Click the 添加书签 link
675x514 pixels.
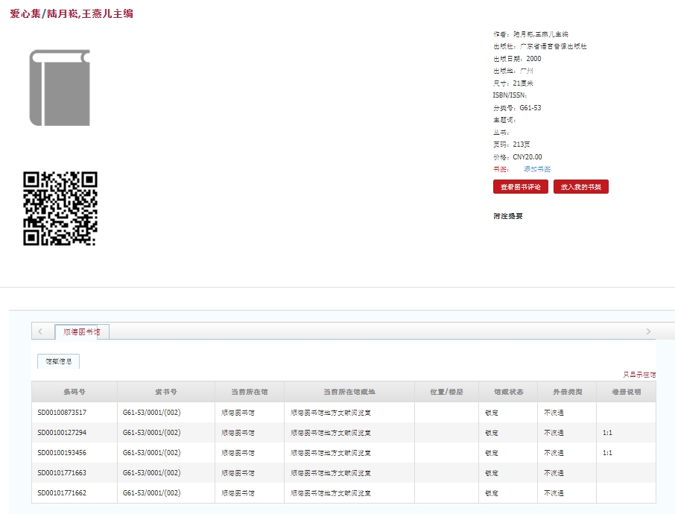(x=536, y=169)
